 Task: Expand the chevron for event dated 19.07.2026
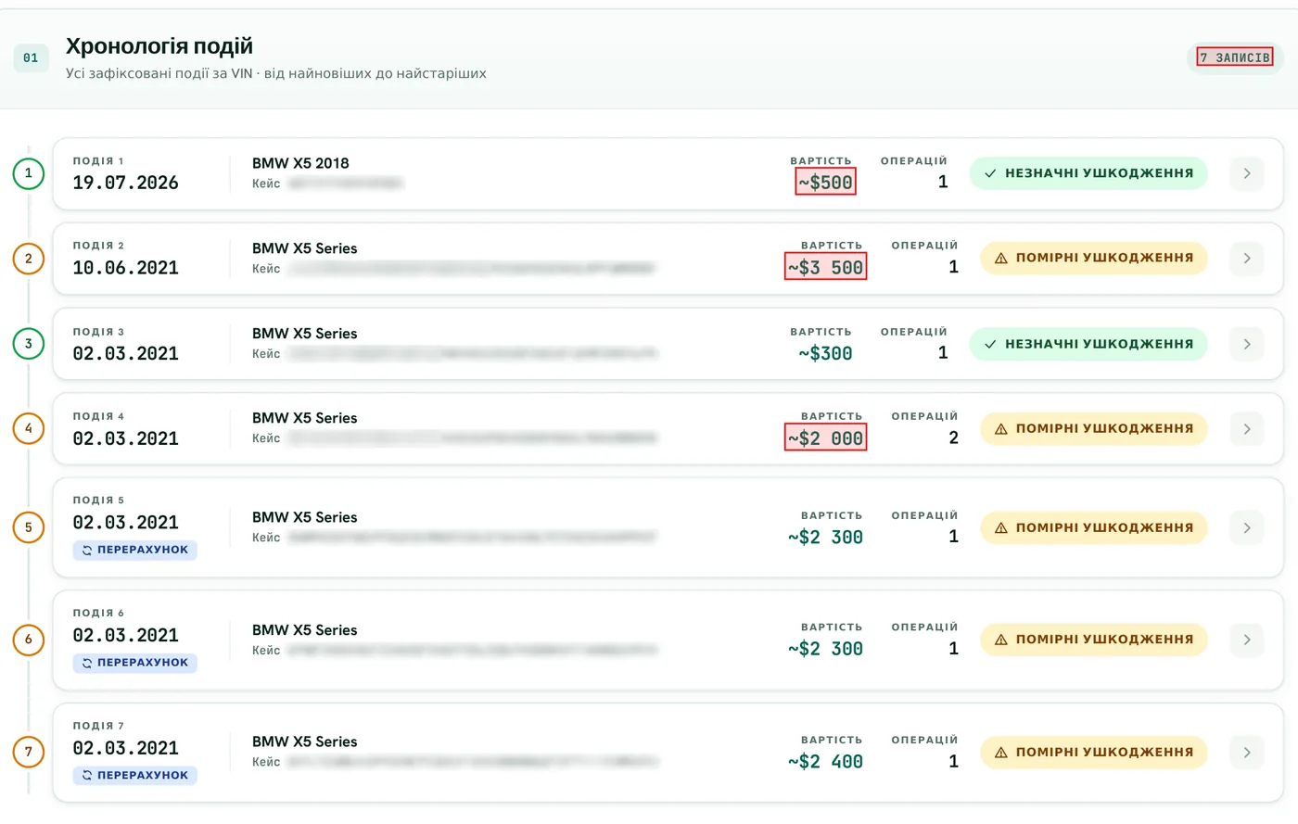pos(1247,173)
